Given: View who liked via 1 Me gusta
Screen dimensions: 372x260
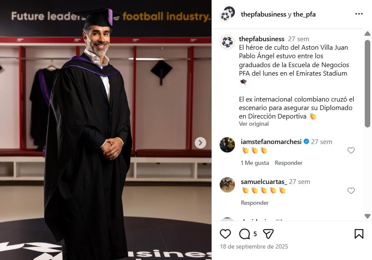Looking at the screenshot, I should pos(254,163).
